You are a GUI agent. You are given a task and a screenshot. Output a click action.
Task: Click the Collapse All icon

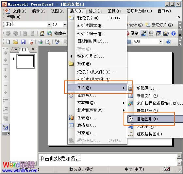6,102
